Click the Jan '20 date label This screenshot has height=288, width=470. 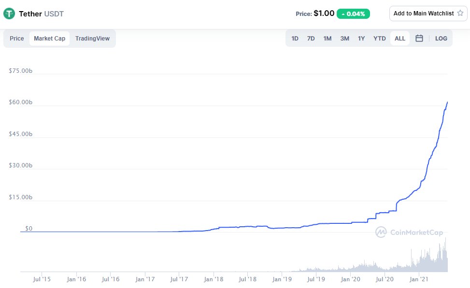[350, 279]
